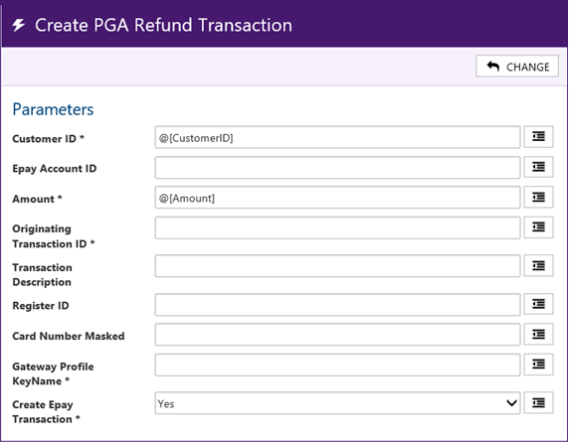Open token picker for Card Number Masked
Viewport: 569px width, 442px height.
click(538, 334)
